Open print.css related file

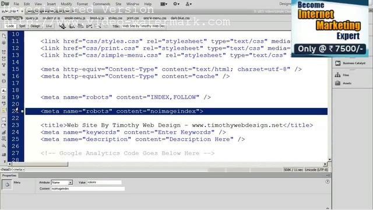pyautogui.click(x=133, y=18)
